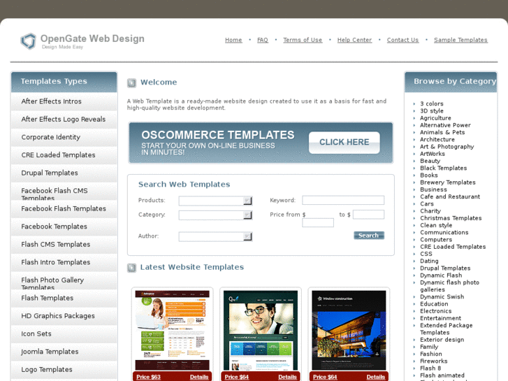Select Corporate Identity template type
Viewport: 508px width, 381px height.
64,137
